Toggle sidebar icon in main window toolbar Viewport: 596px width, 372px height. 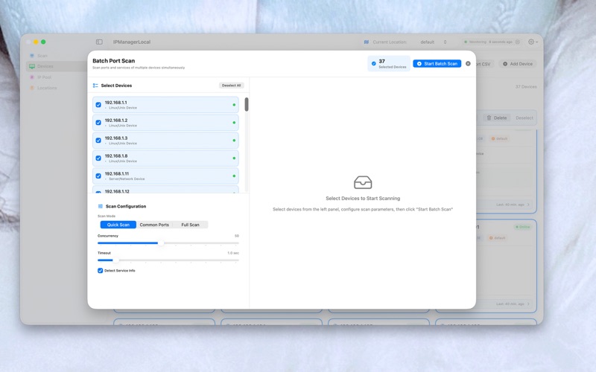pyautogui.click(x=99, y=42)
